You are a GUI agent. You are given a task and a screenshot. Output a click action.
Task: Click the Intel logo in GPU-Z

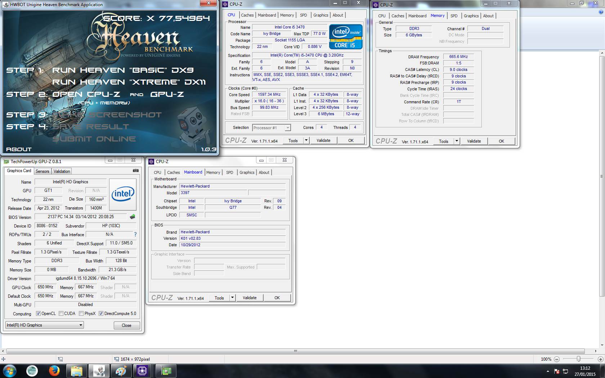point(123,194)
